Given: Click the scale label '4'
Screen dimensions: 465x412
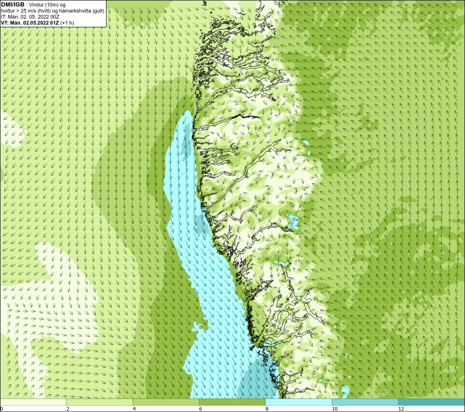Looking at the screenshot, I should pos(134,409).
